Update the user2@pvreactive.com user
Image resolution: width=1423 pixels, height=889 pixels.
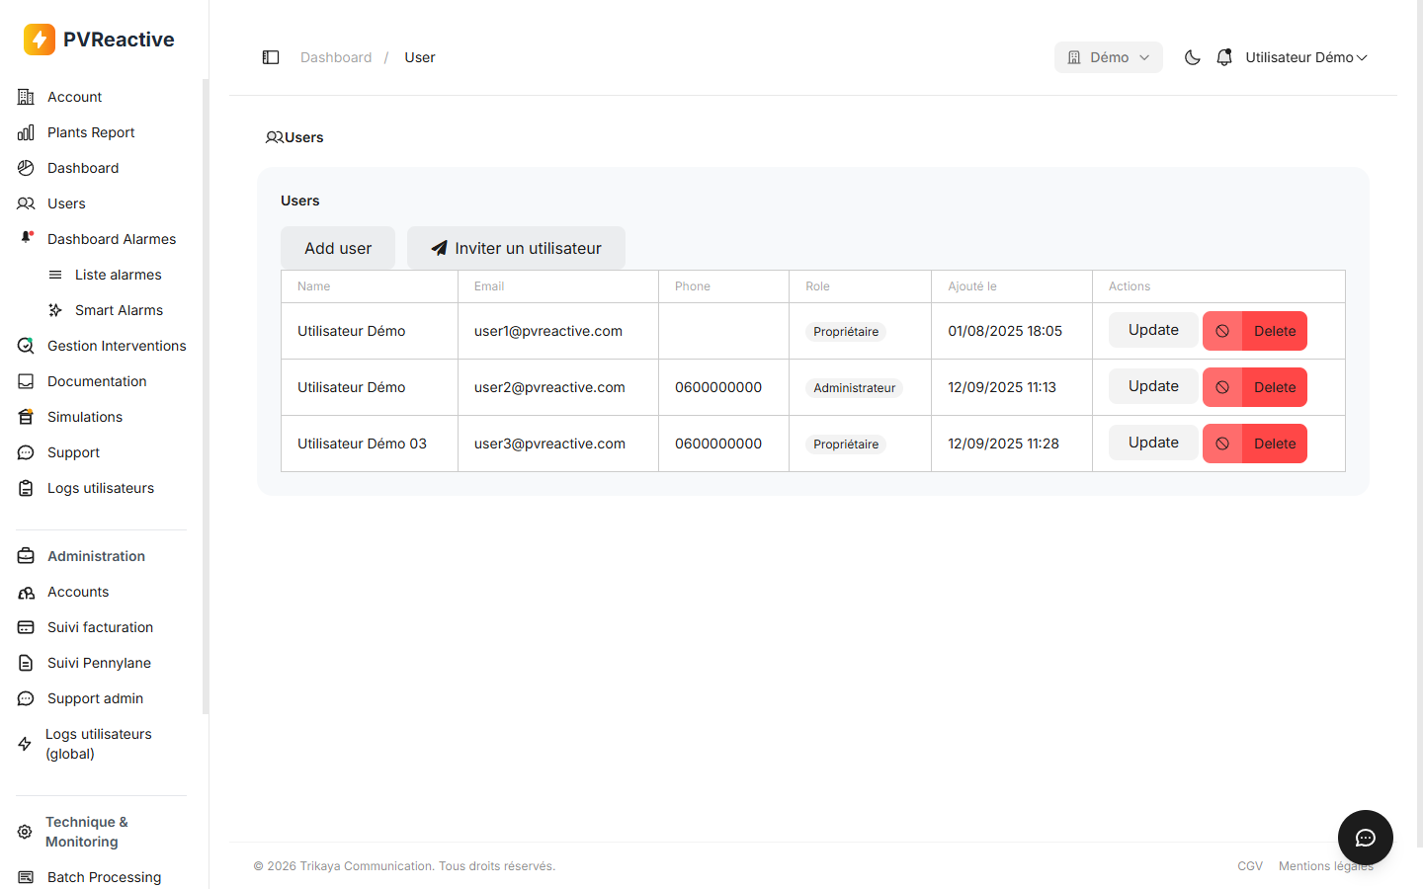pos(1153,386)
